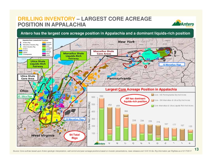Image resolution: width=212 pixels, height=164 pixels.
Task: Select the gray SWN legend swatch
Action: (44, 55)
